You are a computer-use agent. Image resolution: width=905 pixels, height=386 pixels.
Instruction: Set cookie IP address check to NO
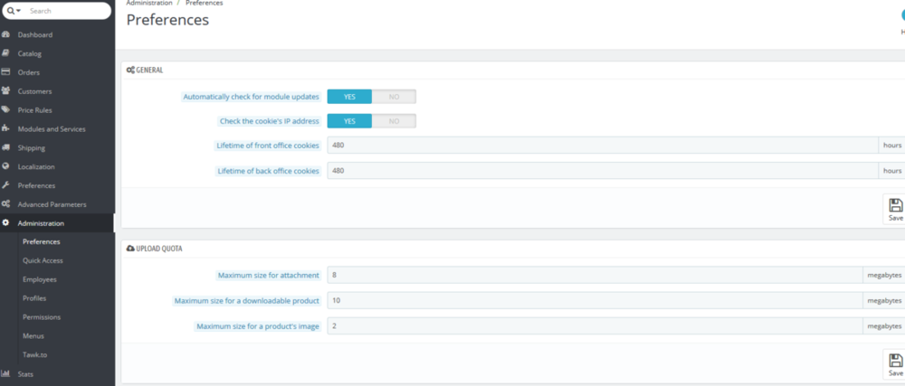coord(394,121)
